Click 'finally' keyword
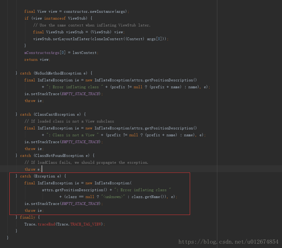282x248 pixels. pyautogui.click(x=28, y=217)
